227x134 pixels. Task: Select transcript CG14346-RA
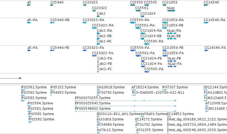214,20
